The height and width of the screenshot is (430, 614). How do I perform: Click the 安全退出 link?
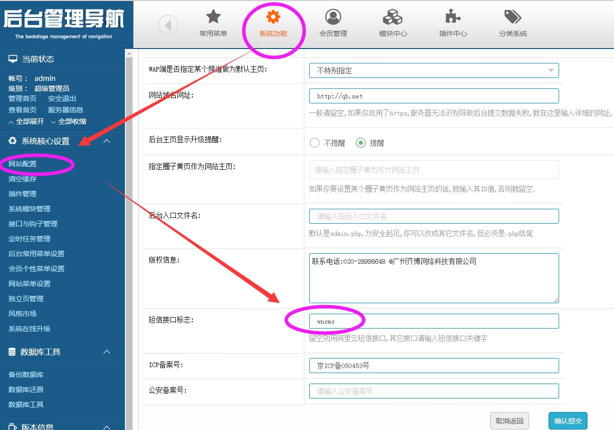tap(62, 98)
